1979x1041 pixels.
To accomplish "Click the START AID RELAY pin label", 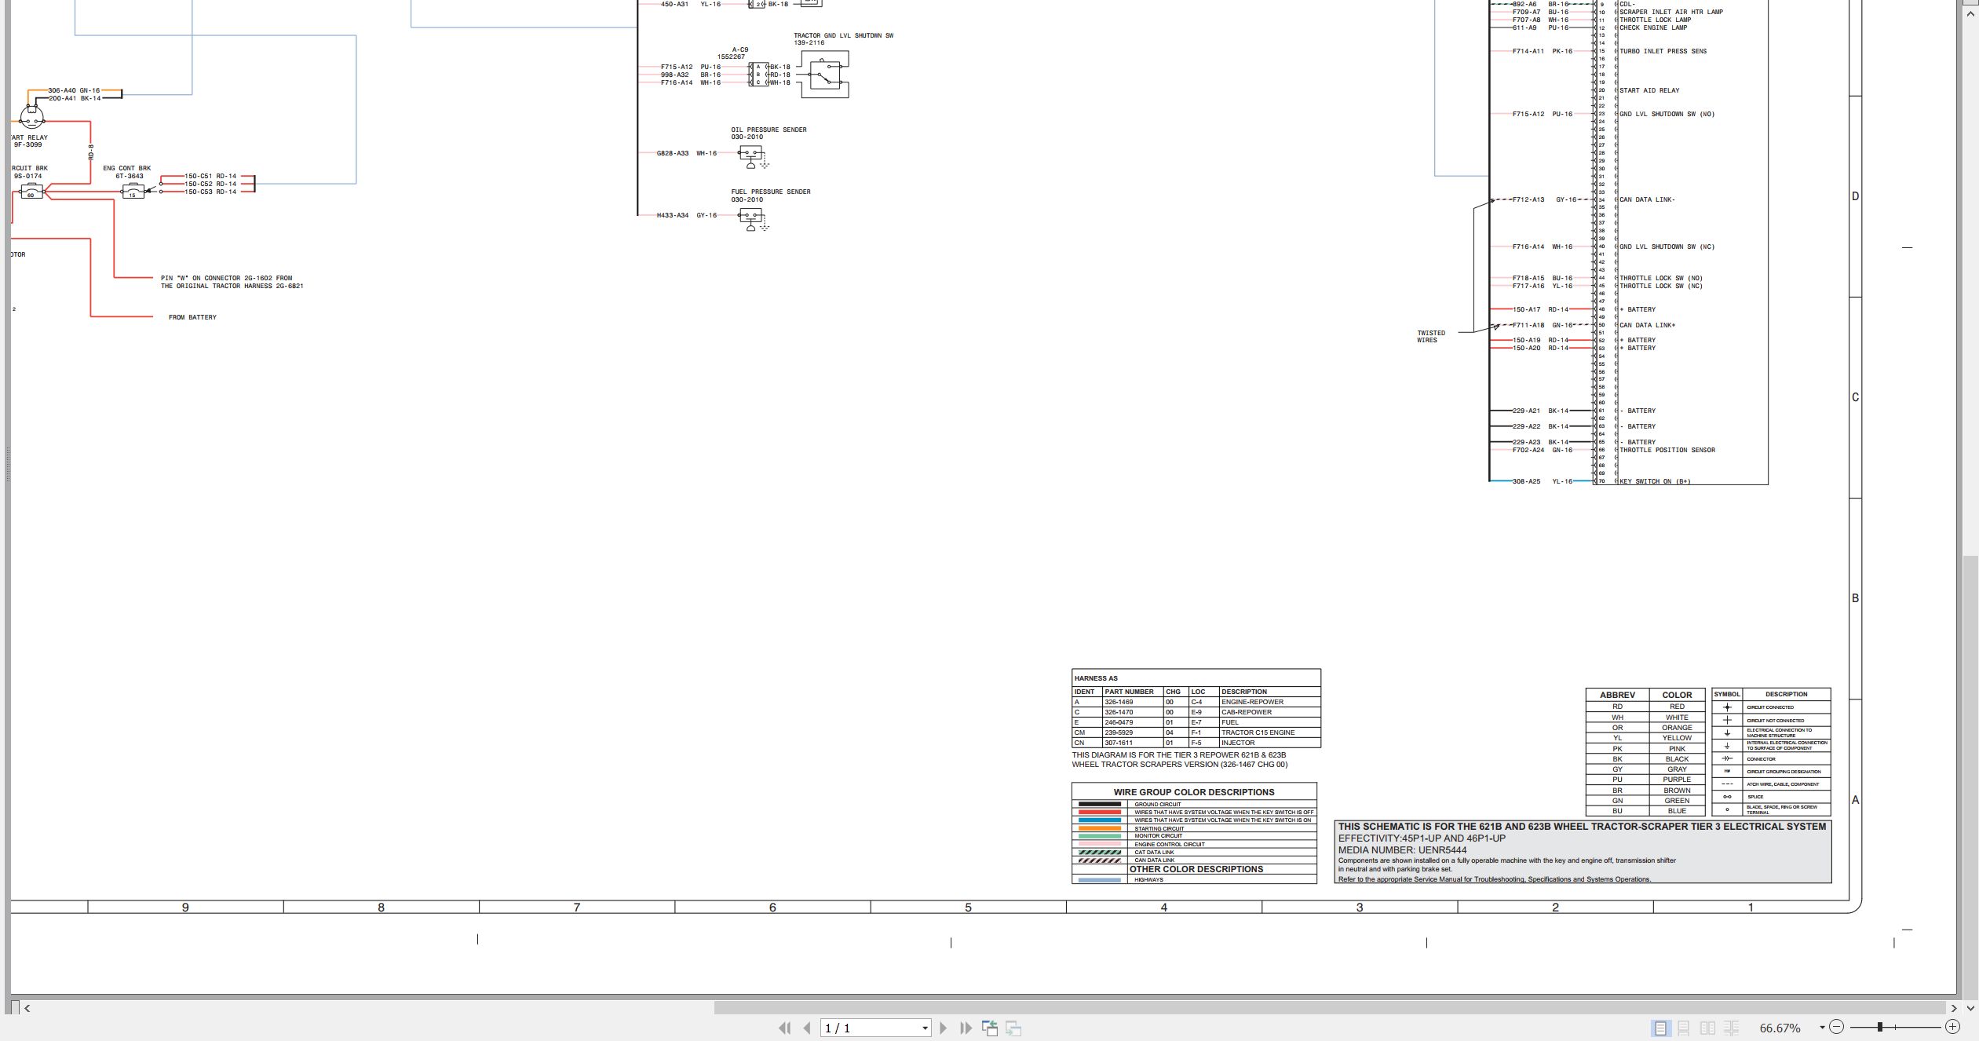I will pyautogui.click(x=1649, y=90).
